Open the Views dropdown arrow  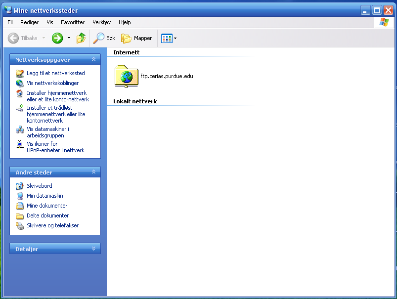pyautogui.click(x=175, y=38)
